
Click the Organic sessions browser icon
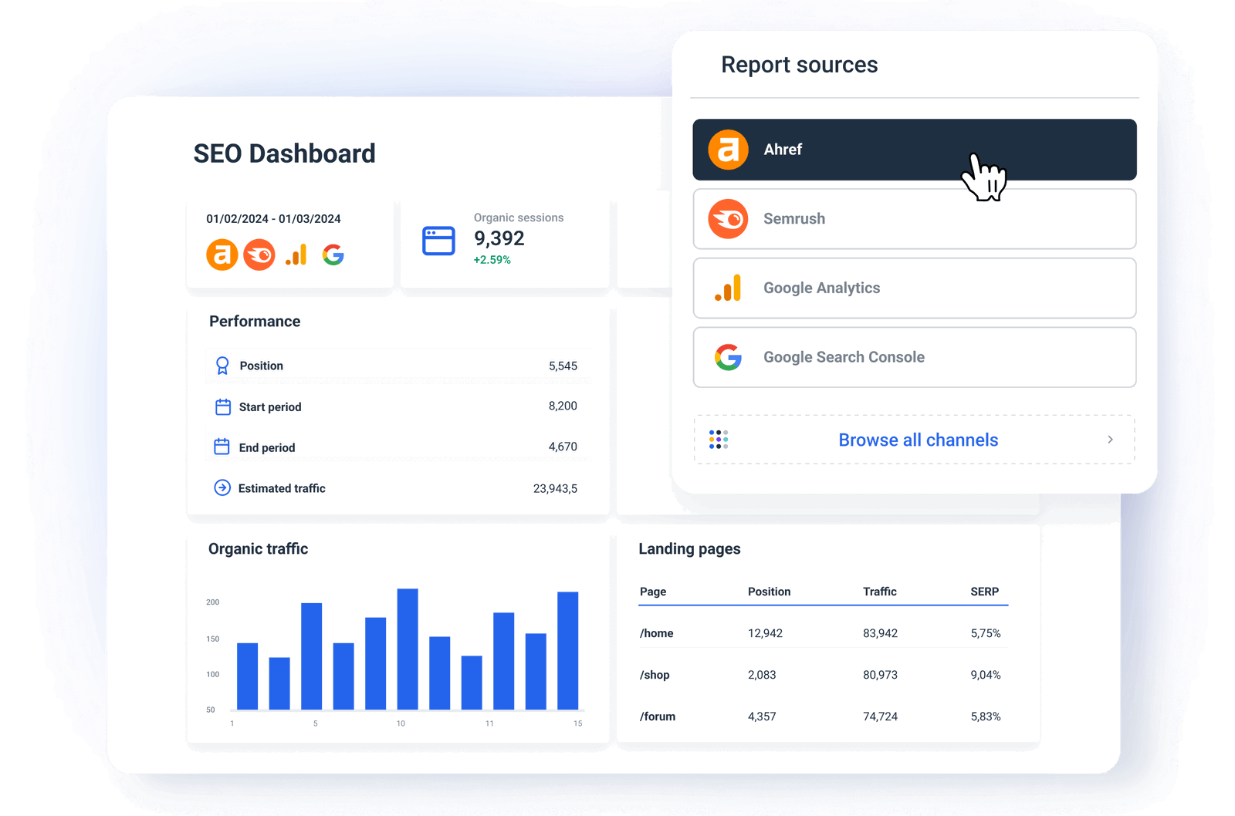[x=438, y=240]
